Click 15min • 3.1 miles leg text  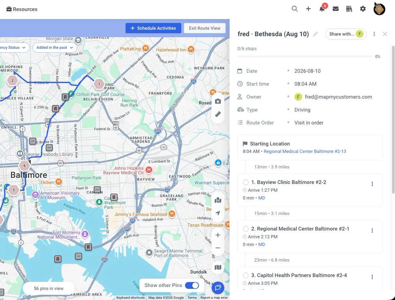[x=272, y=214]
